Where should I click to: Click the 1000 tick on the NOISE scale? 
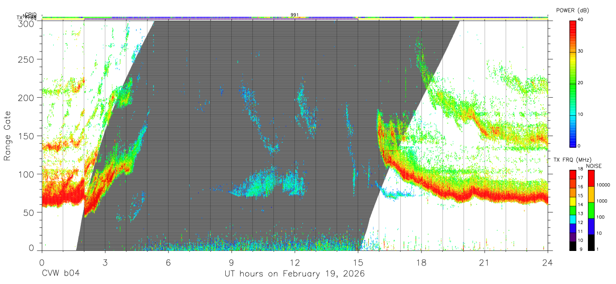tap(602, 202)
